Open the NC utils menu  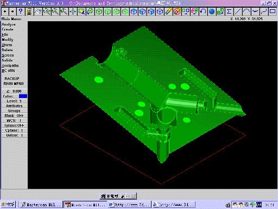point(8,71)
